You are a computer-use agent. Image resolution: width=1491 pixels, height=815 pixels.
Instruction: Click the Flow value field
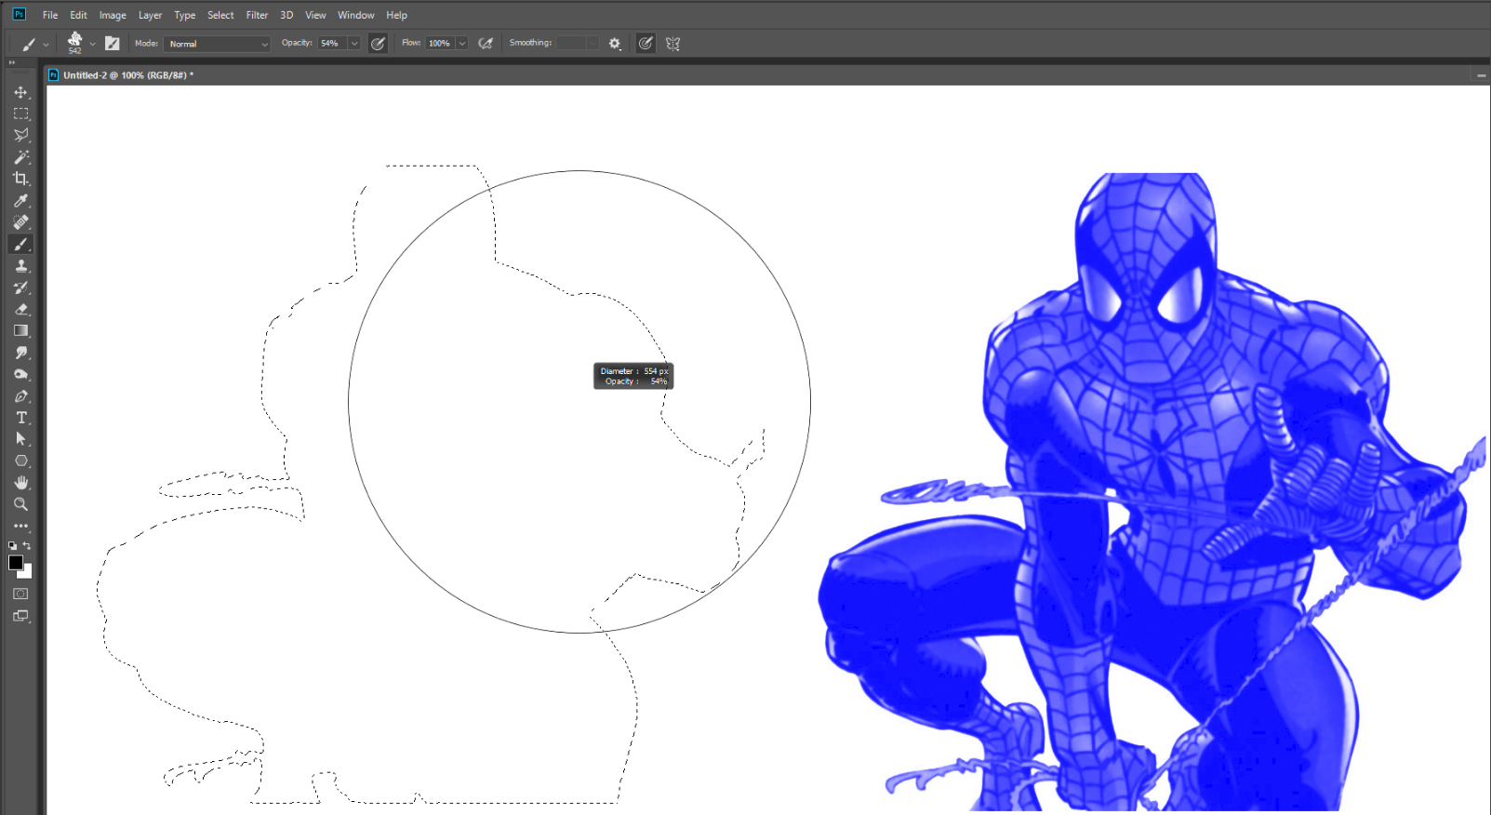click(440, 44)
